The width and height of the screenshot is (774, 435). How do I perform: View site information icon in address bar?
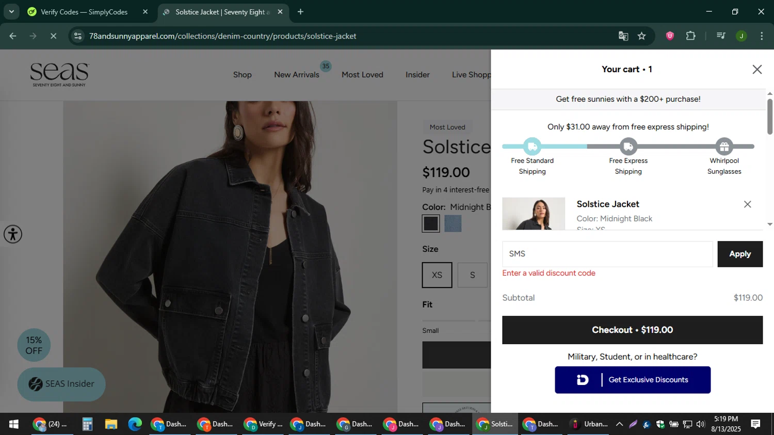[x=78, y=36]
